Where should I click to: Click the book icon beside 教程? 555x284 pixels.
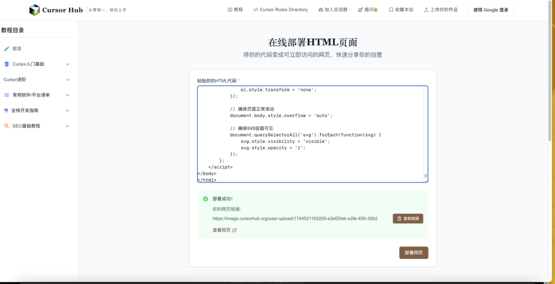pos(230,10)
